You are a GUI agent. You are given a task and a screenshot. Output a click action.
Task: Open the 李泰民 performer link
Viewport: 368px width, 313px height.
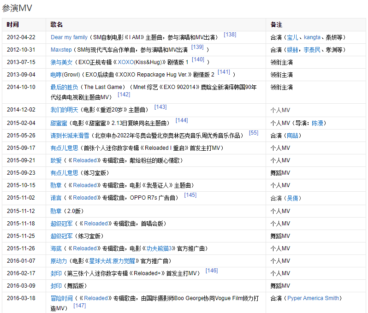pos(312,50)
